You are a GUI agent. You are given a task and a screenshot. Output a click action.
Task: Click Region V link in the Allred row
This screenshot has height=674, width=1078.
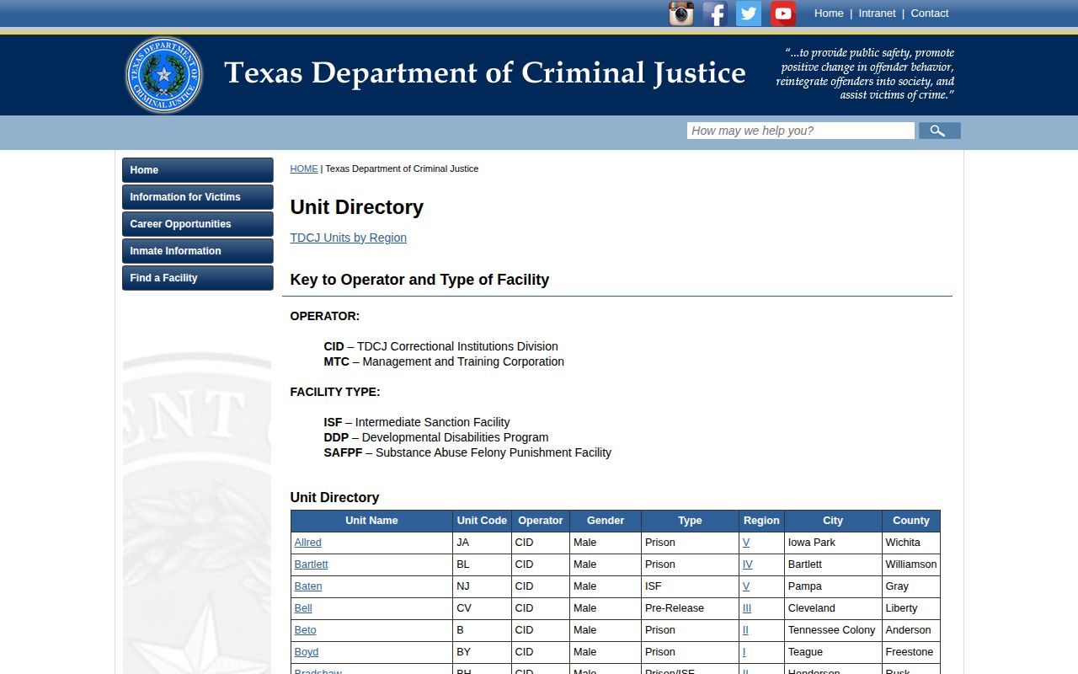pyautogui.click(x=746, y=543)
